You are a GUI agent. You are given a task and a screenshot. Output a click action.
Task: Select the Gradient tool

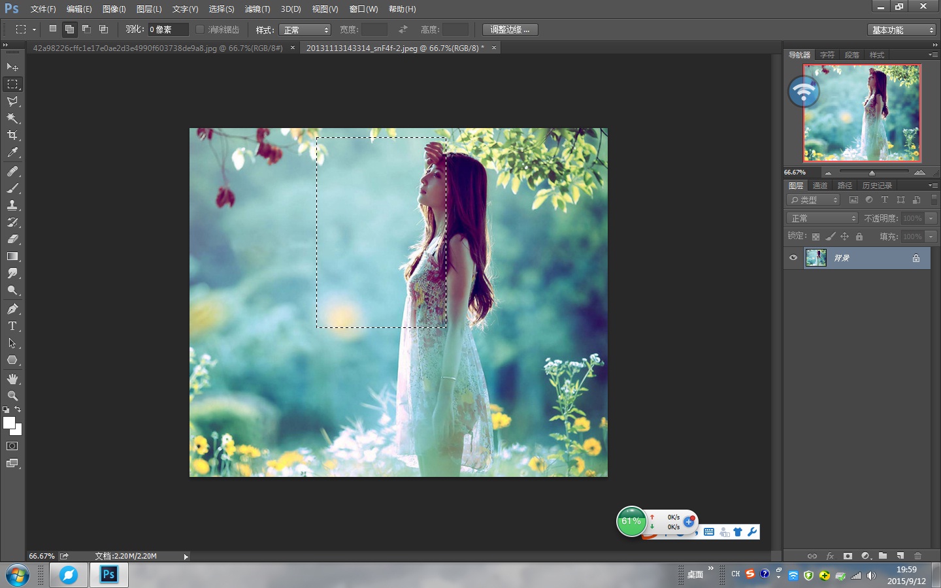[12, 256]
